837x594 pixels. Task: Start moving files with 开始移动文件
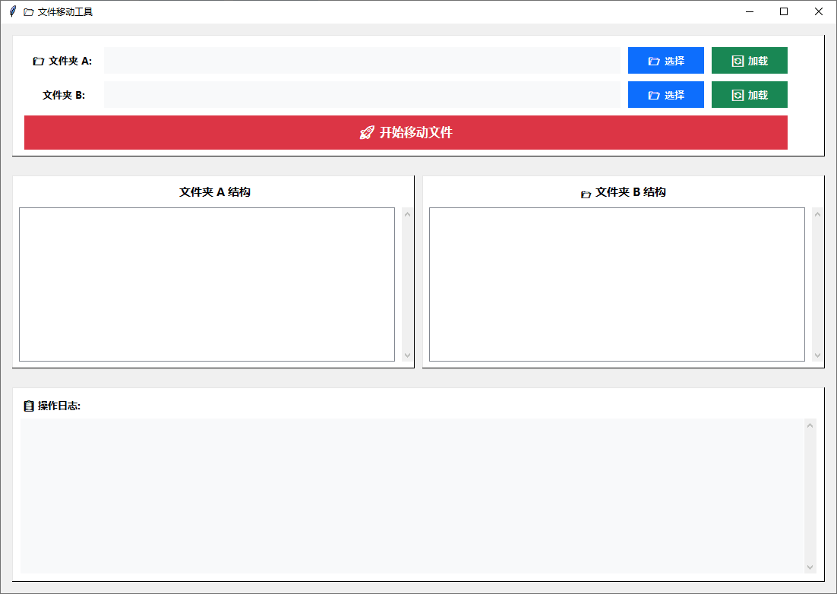[406, 132]
